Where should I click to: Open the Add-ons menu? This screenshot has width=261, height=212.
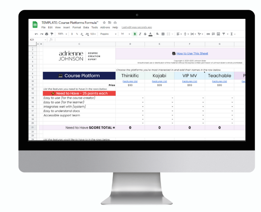pos(105,28)
